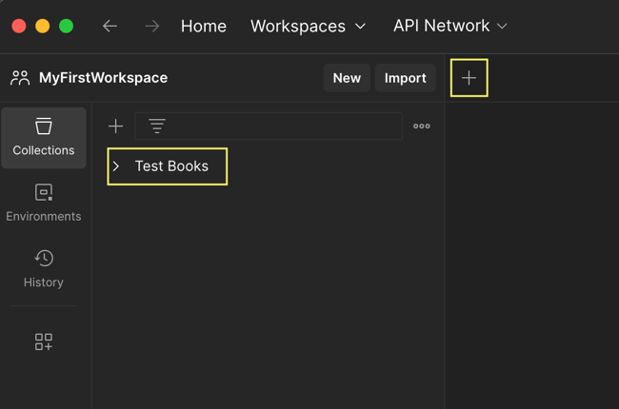Open the configure sidebar grid-plus icon
Viewport: 619px width, 409px height.
[x=44, y=341]
